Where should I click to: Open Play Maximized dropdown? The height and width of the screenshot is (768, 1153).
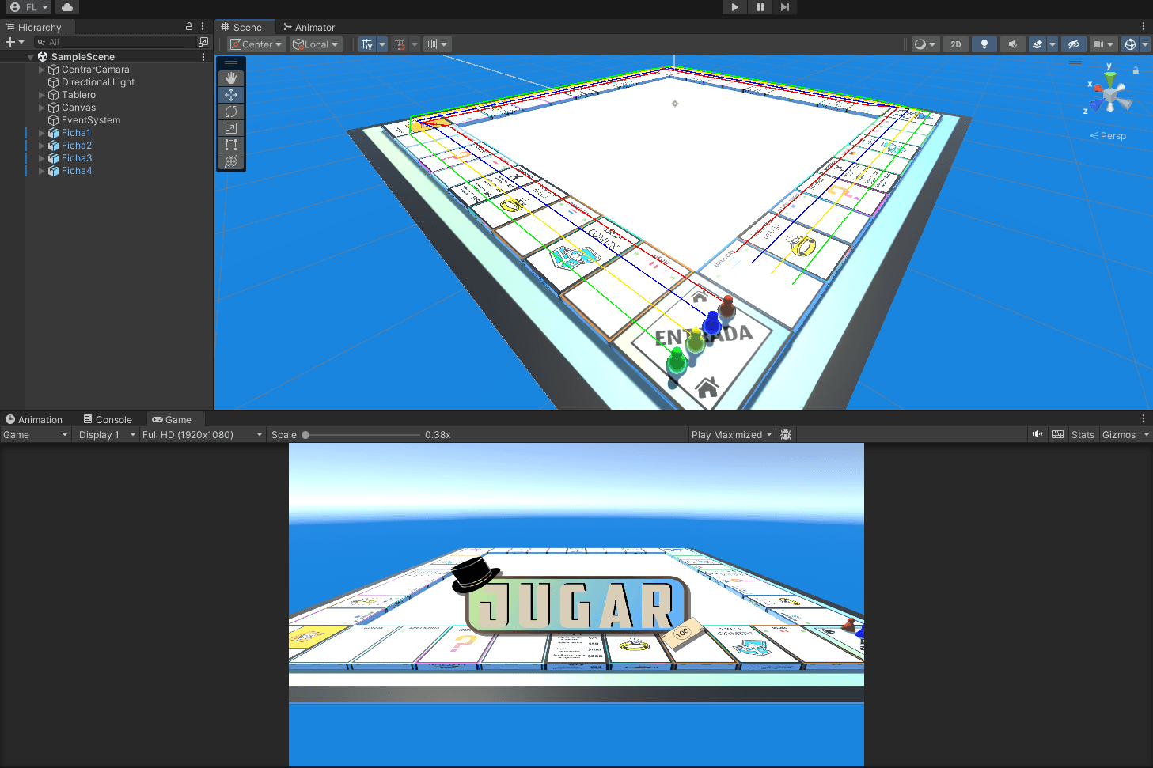point(731,435)
